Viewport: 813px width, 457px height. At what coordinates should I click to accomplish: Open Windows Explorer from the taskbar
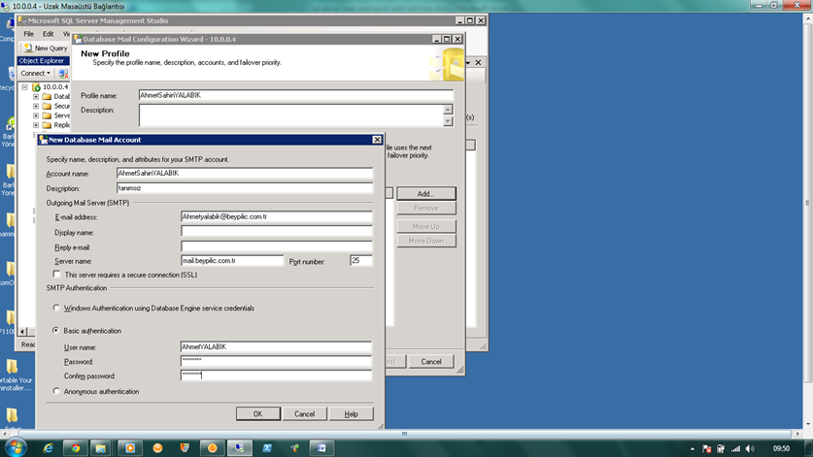(101, 448)
